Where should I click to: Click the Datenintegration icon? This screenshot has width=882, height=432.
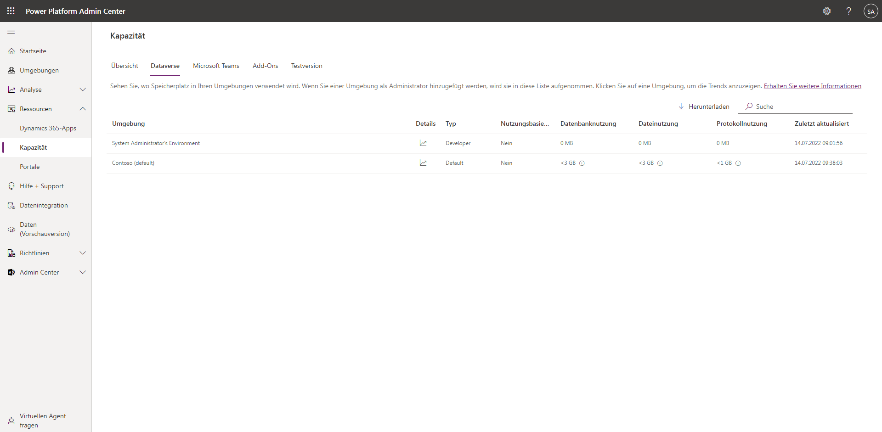[x=11, y=205]
